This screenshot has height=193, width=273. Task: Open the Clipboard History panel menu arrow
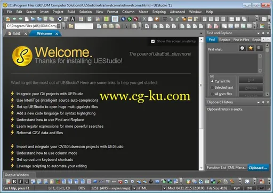point(259,102)
